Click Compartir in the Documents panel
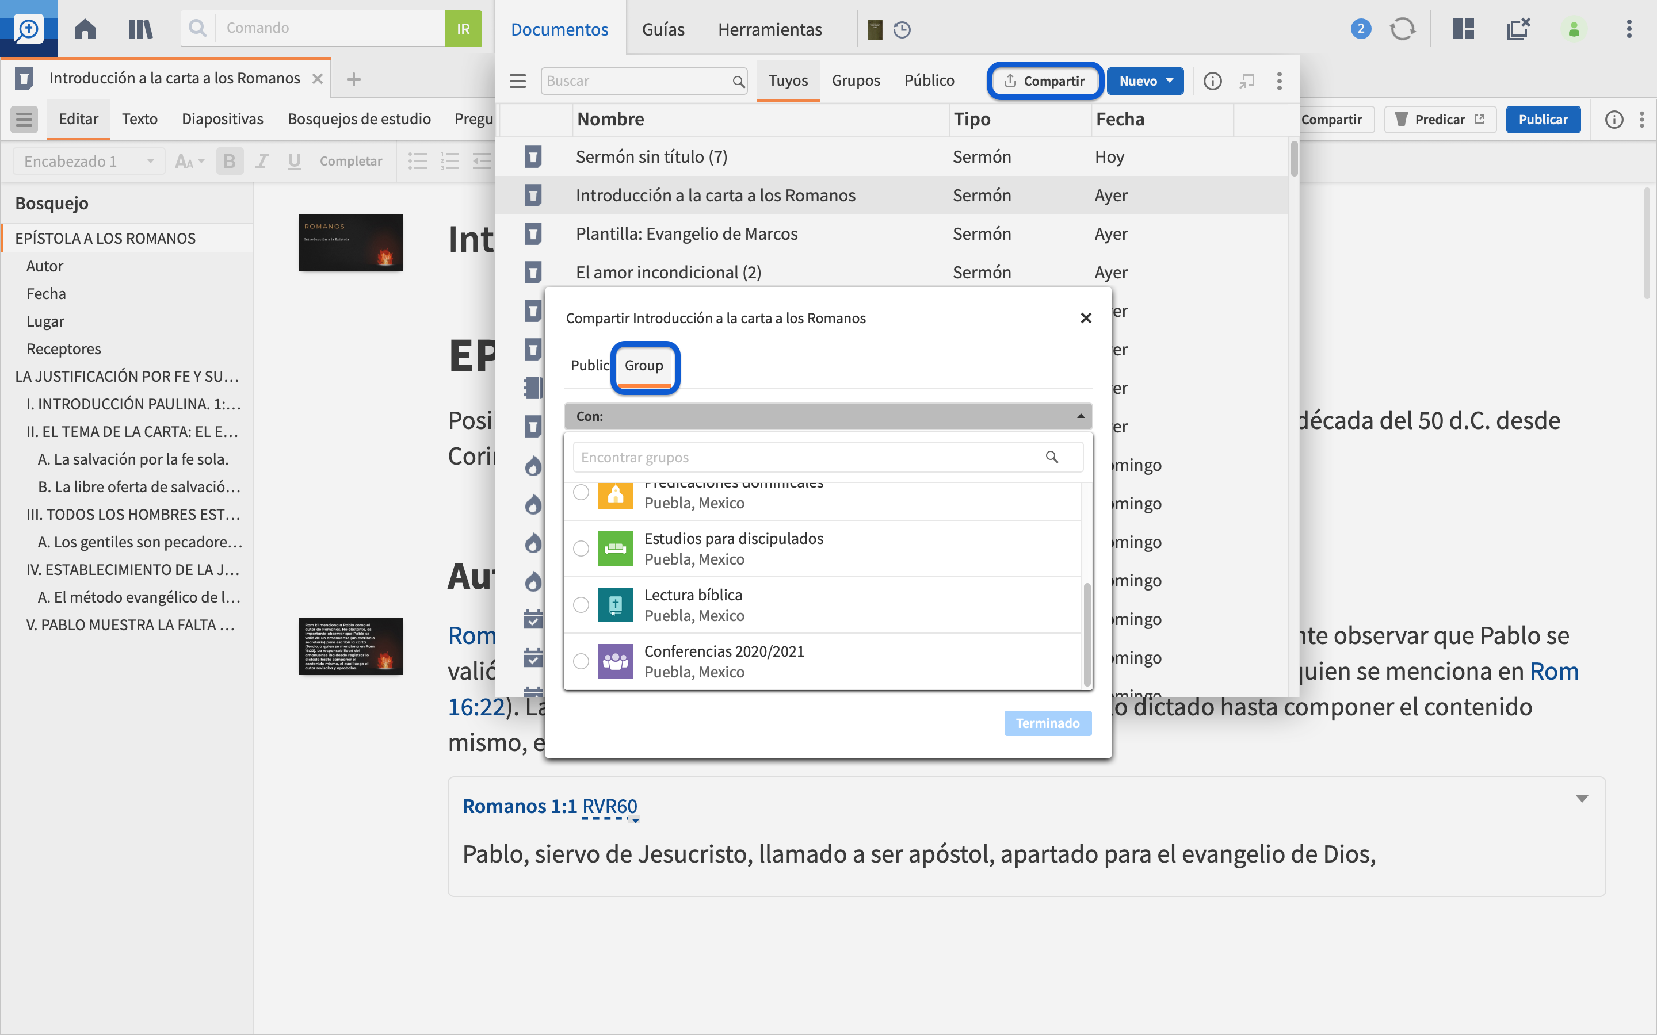 click(x=1044, y=80)
